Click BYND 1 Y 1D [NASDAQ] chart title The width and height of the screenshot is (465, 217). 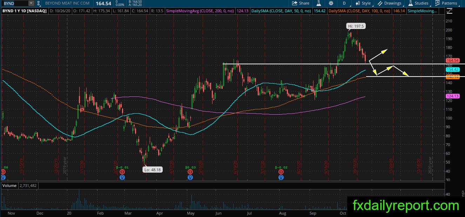[x=25, y=11]
